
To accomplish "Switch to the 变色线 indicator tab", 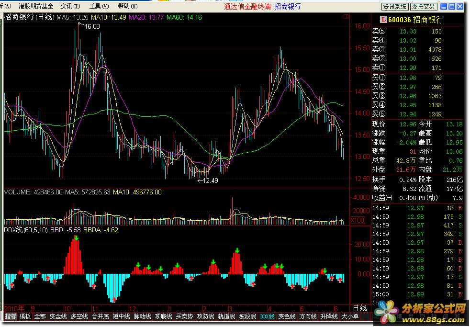I will (x=287, y=316).
